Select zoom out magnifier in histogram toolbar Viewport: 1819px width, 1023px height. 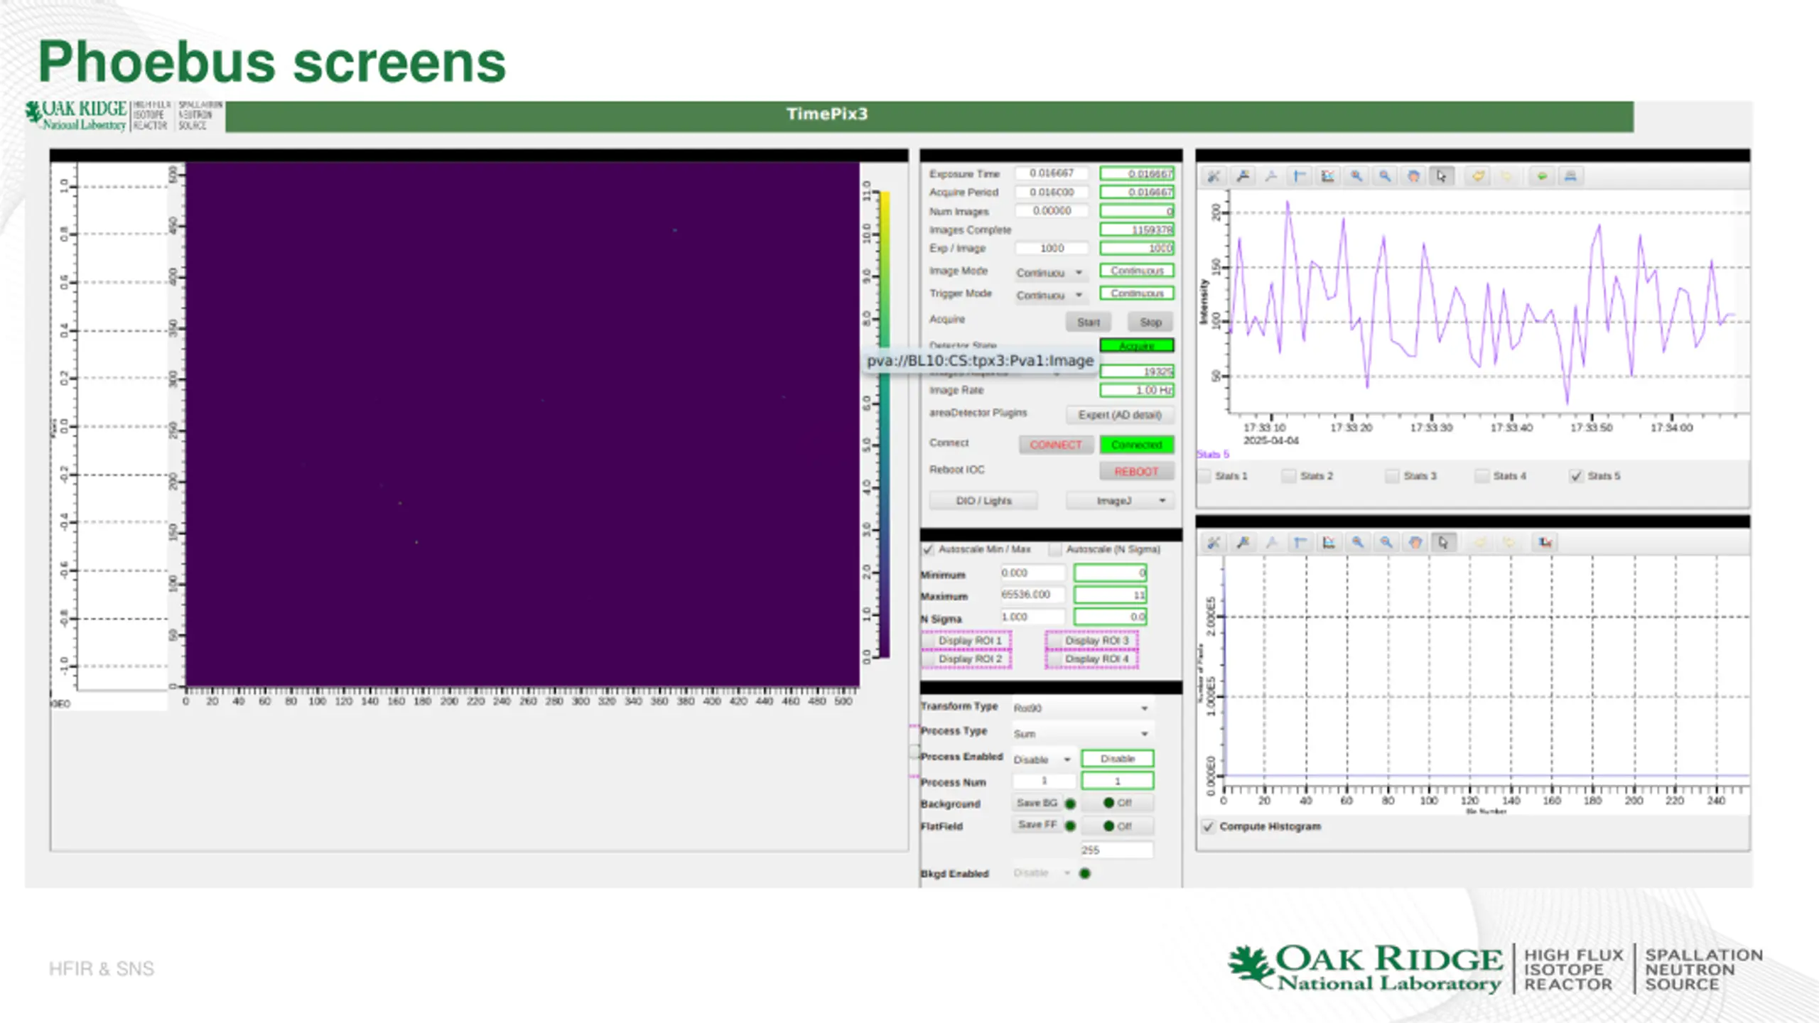tap(1386, 543)
